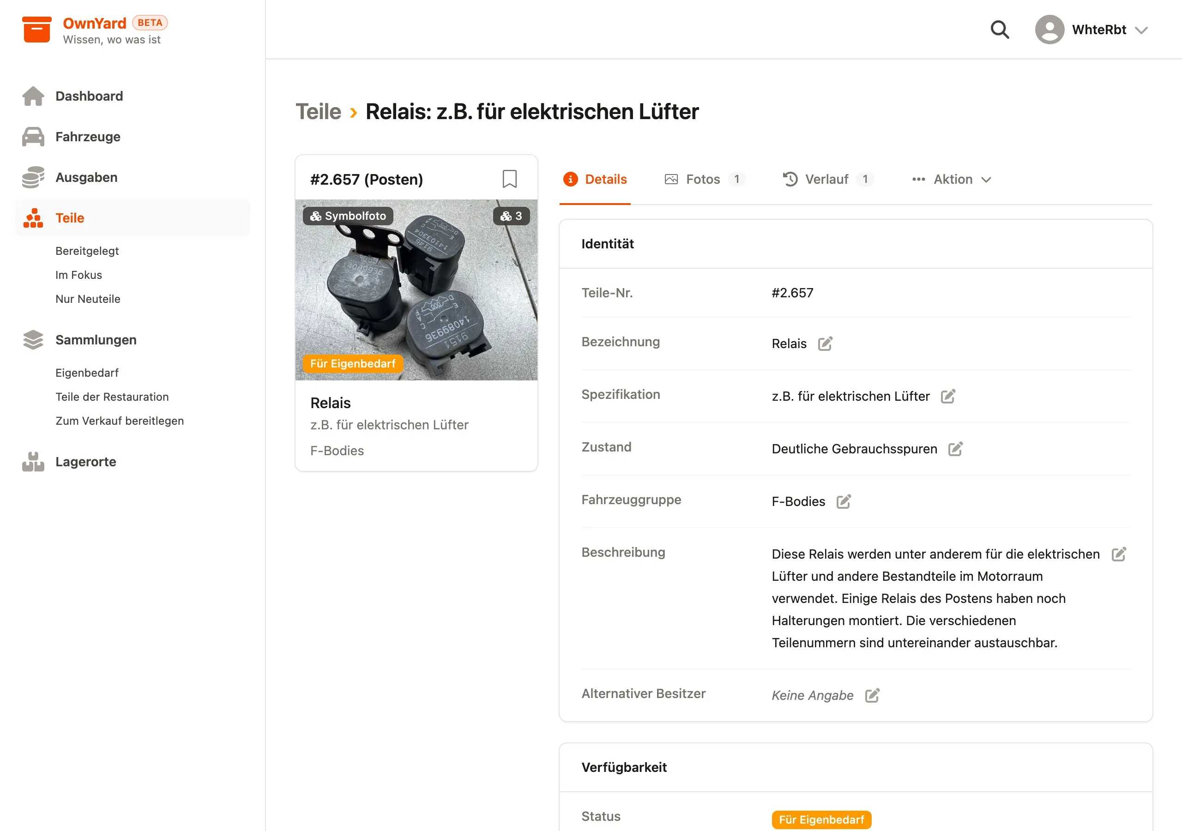Image resolution: width=1182 pixels, height=831 pixels.
Task: Click the Teile breadcrumb link
Action: point(318,111)
